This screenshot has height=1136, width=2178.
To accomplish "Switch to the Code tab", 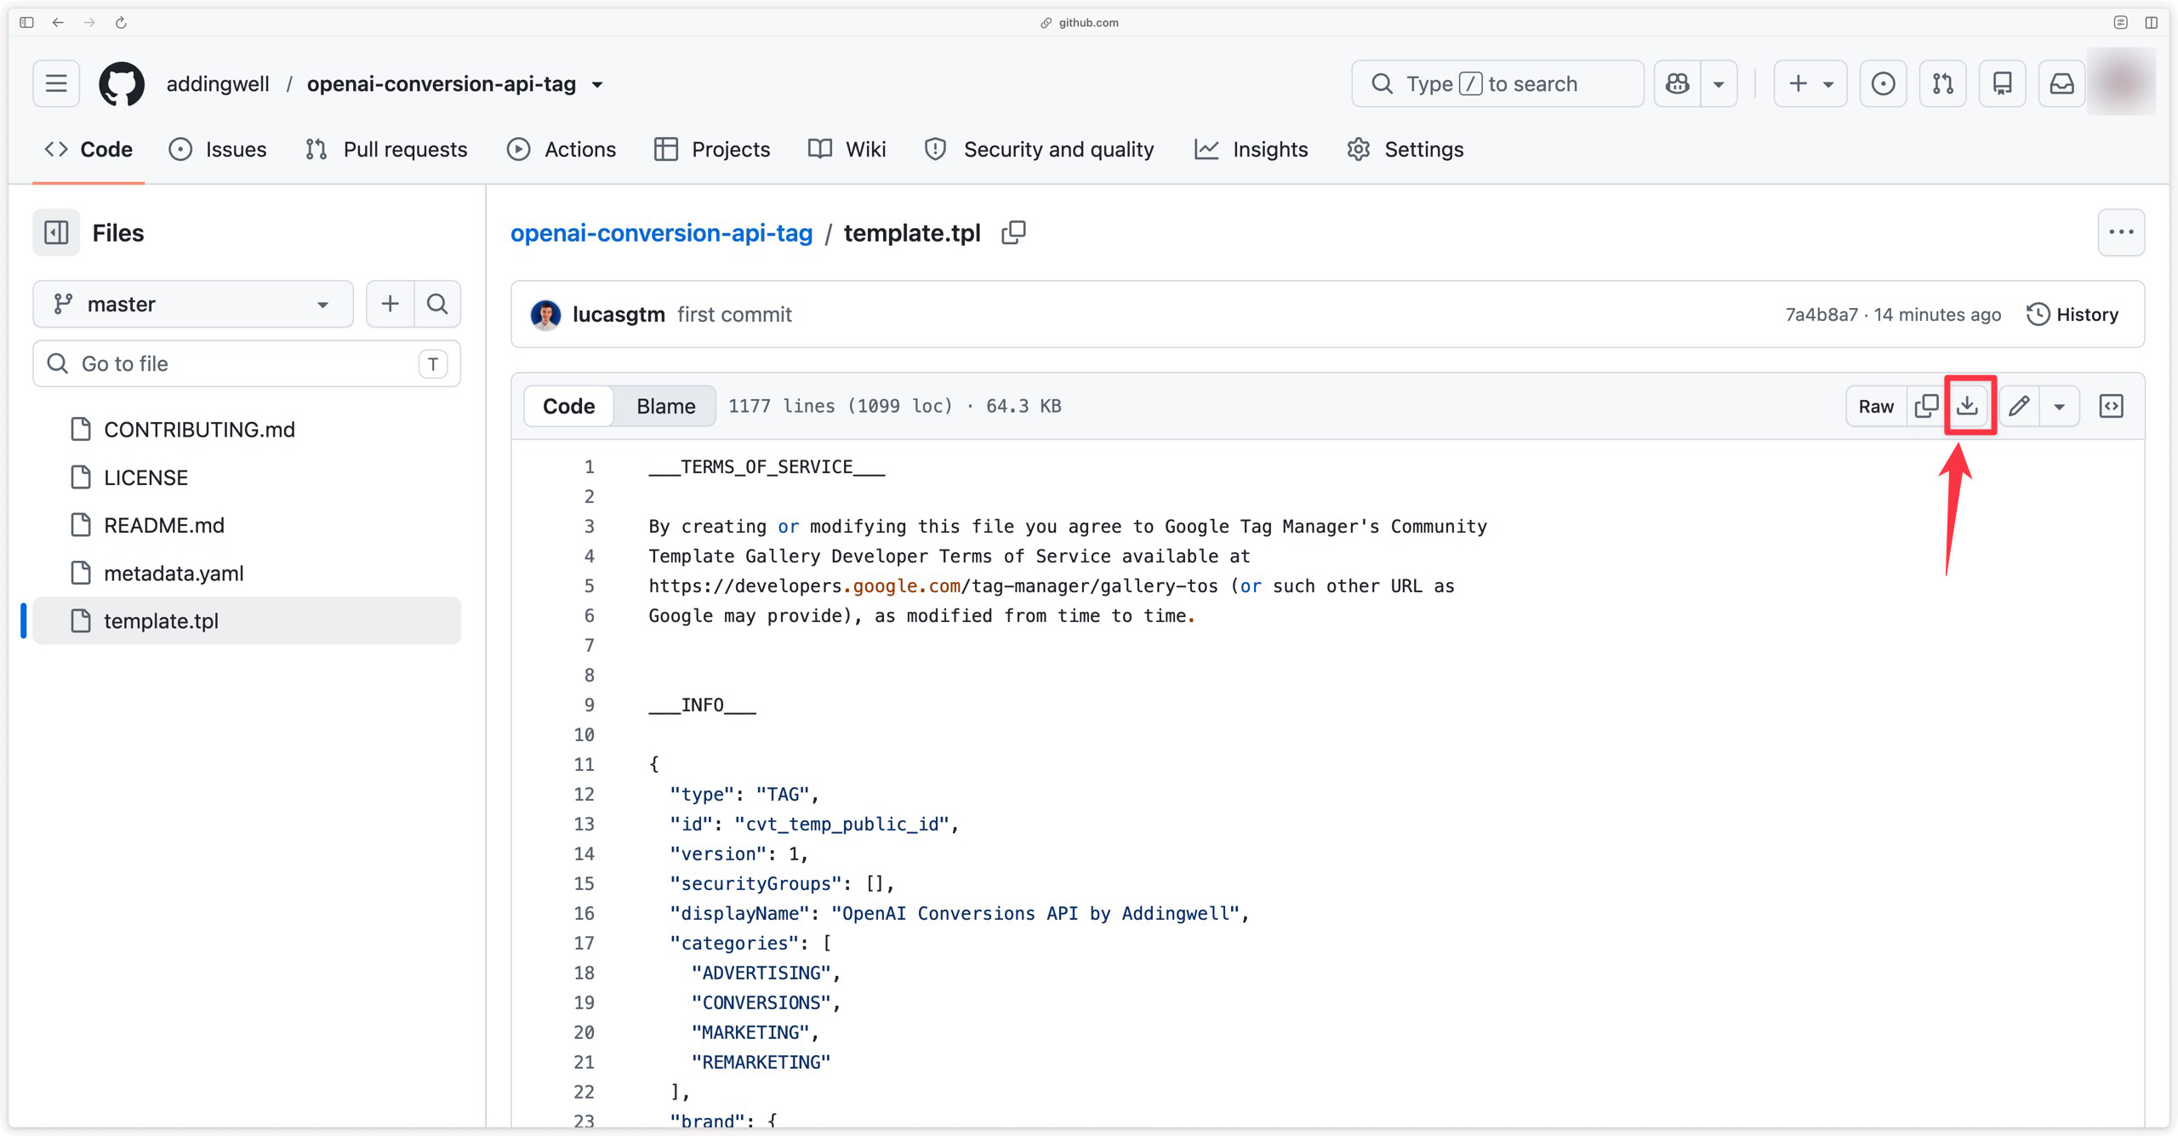I will [88, 150].
